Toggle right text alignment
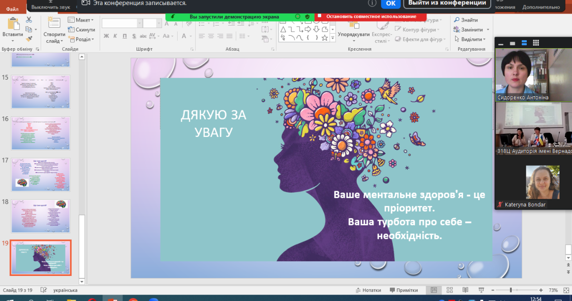The height and width of the screenshot is (301, 572). tap(220, 36)
